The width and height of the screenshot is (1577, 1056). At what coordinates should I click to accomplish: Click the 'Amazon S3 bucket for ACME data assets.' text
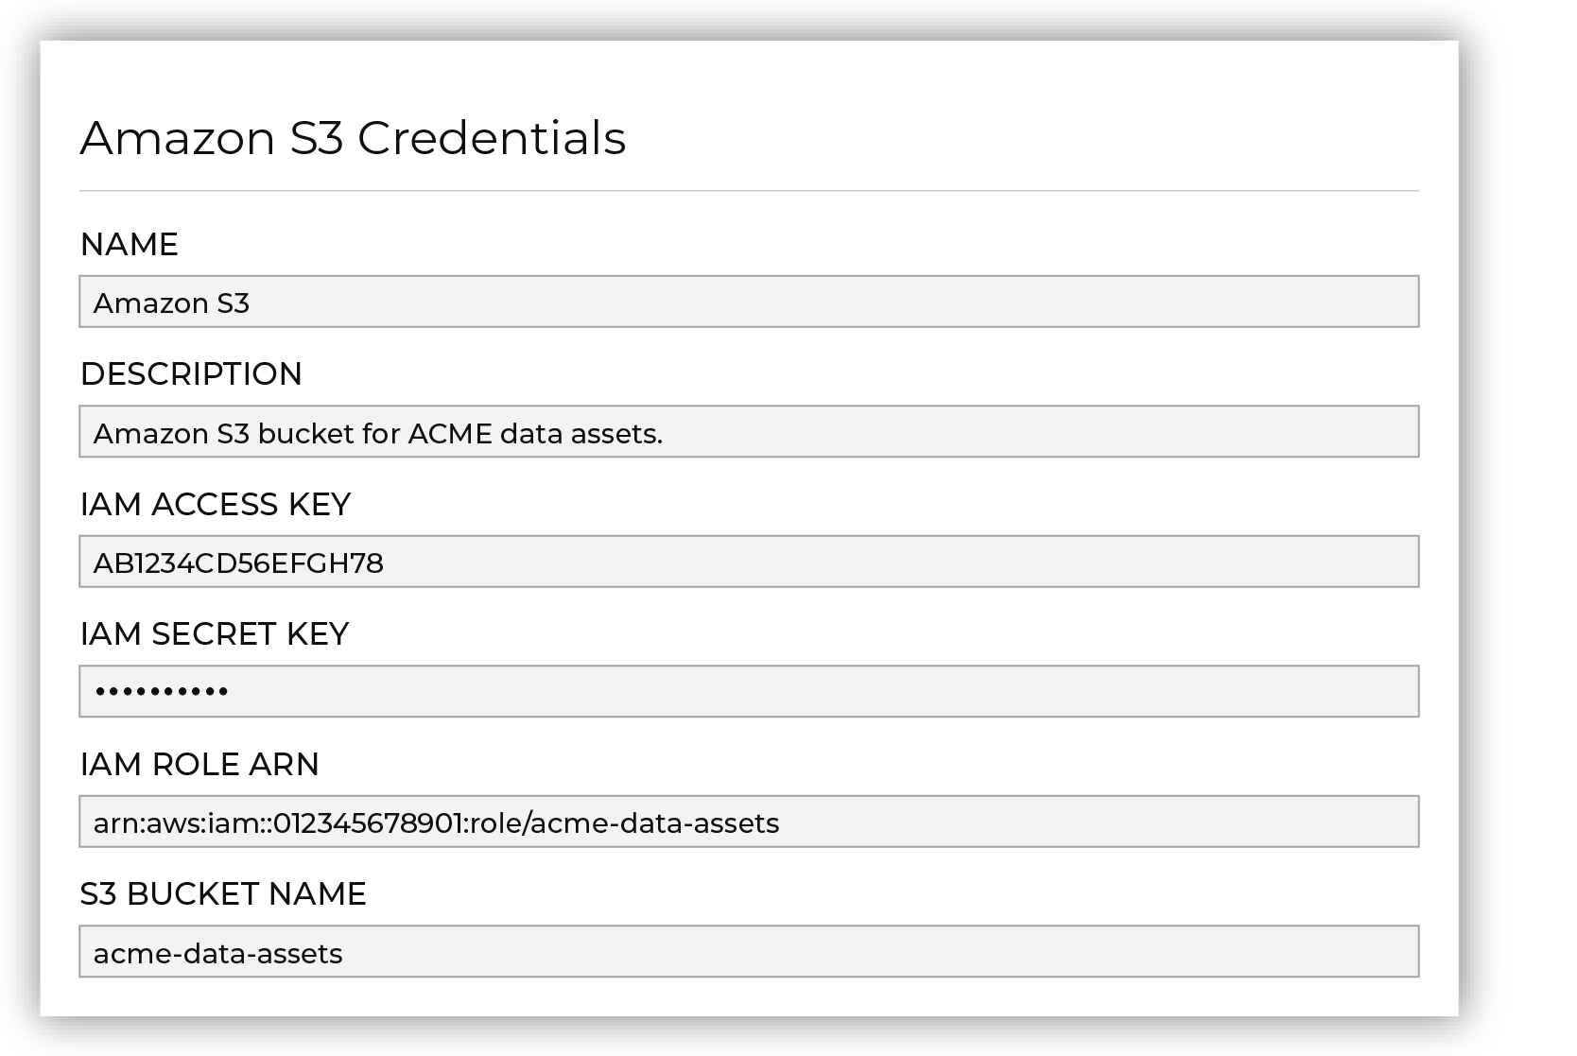pyautogui.click(x=378, y=434)
